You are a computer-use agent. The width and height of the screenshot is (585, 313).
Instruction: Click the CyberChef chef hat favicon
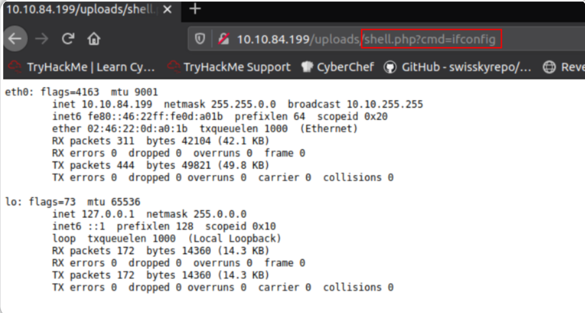[x=307, y=67]
